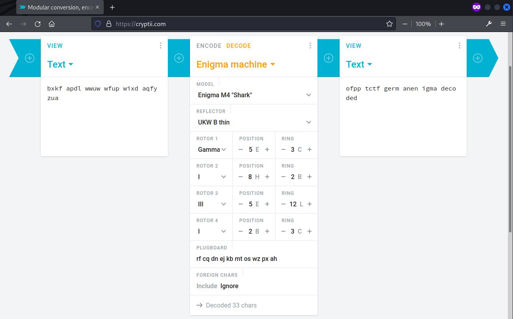Go back to previous page
This screenshot has width=513, height=319.
(x=9, y=24)
